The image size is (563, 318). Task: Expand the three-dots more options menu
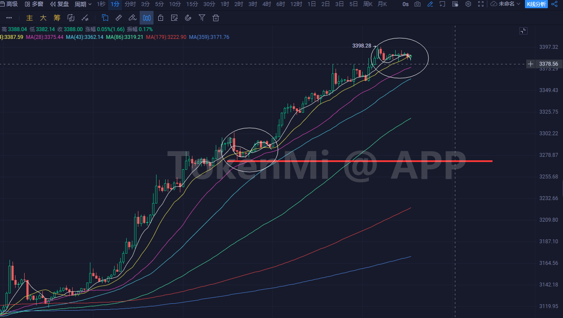(x=9, y=18)
